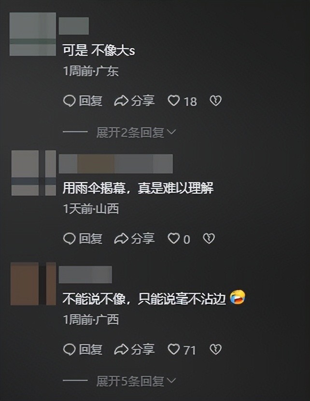Screen dimensions: 310x401
Task: Like the comment '可是 不像大s'
Action: click(182, 101)
